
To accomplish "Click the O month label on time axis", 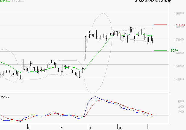I will pyautogui.click(x=29, y=128).
